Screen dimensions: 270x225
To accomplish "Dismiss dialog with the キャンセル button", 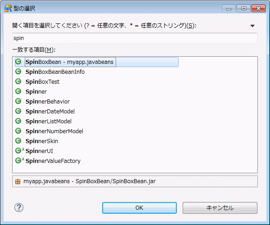I will 220,208.
